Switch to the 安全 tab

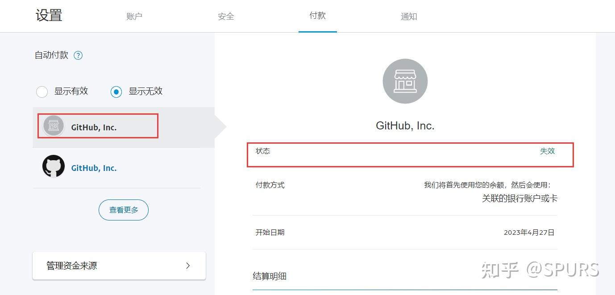[226, 17]
